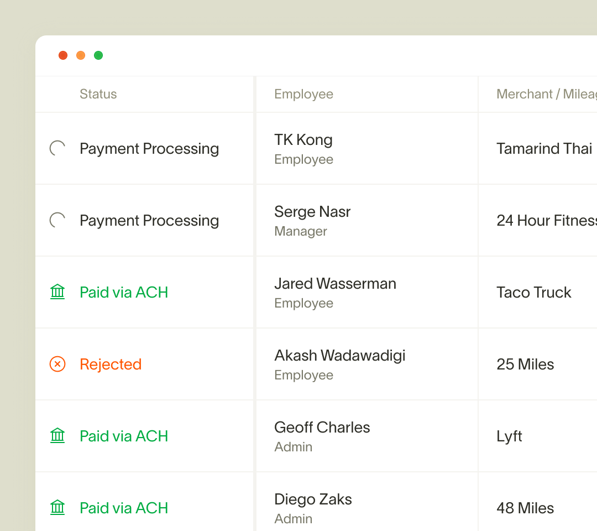Click the Merchant / Mileage column header
The image size is (597, 531).
coord(547,94)
